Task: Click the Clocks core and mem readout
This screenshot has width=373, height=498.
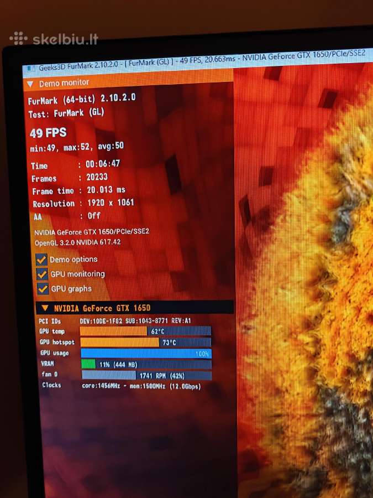Action: [141, 387]
